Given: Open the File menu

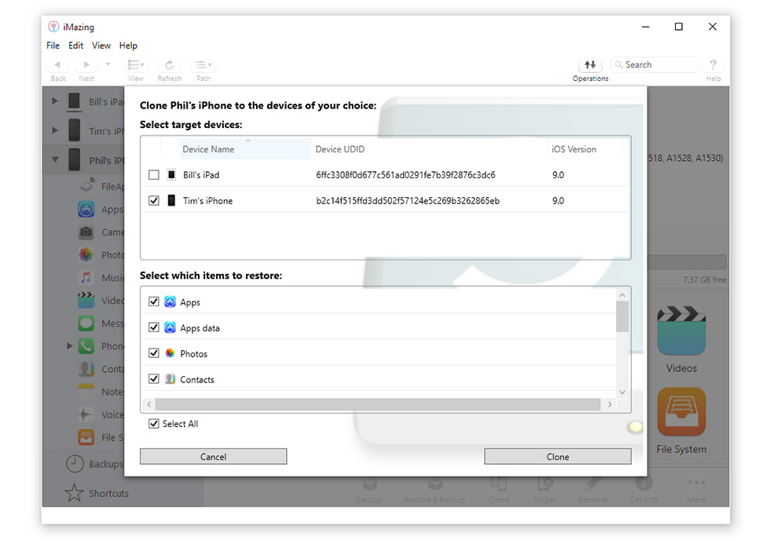Looking at the screenshot, I should coord(53,46).
